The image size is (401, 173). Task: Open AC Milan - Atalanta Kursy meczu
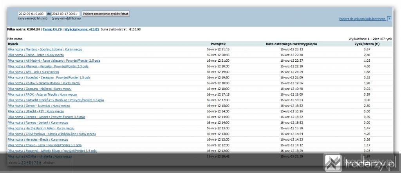click(40, 157)
